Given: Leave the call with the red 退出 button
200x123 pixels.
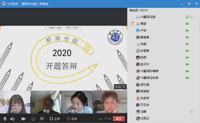Looking at the screenshot, I should pyautogui.click(x=119, y=119).
